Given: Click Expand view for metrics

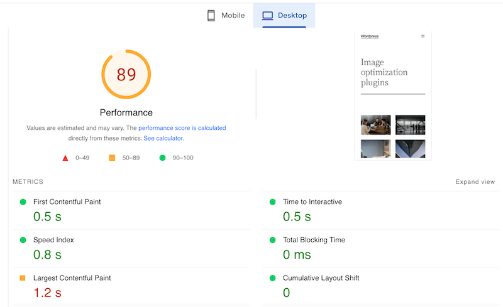Looking at the screenshot, I should (475, 182).
